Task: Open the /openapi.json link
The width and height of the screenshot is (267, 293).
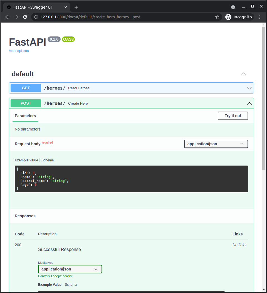Action: [x=19, y=51]
